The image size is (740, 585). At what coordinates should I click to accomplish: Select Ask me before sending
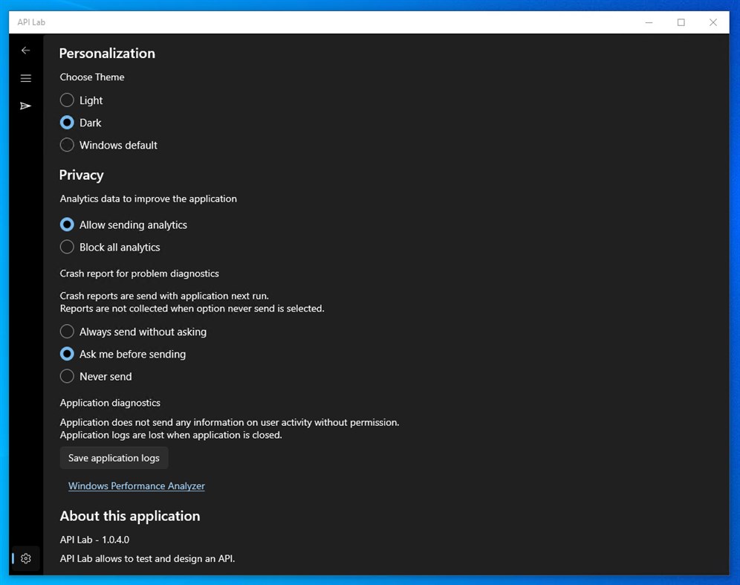coord(66,354)
